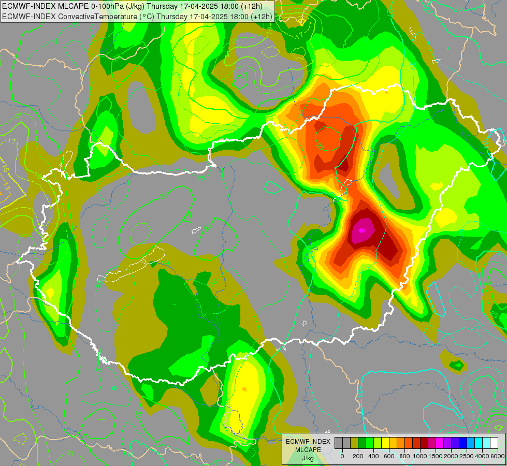This screenshot has width=507, height=466.
Task: Pick the pale cyan legend swatch
Action: click(x=486, y=443)
